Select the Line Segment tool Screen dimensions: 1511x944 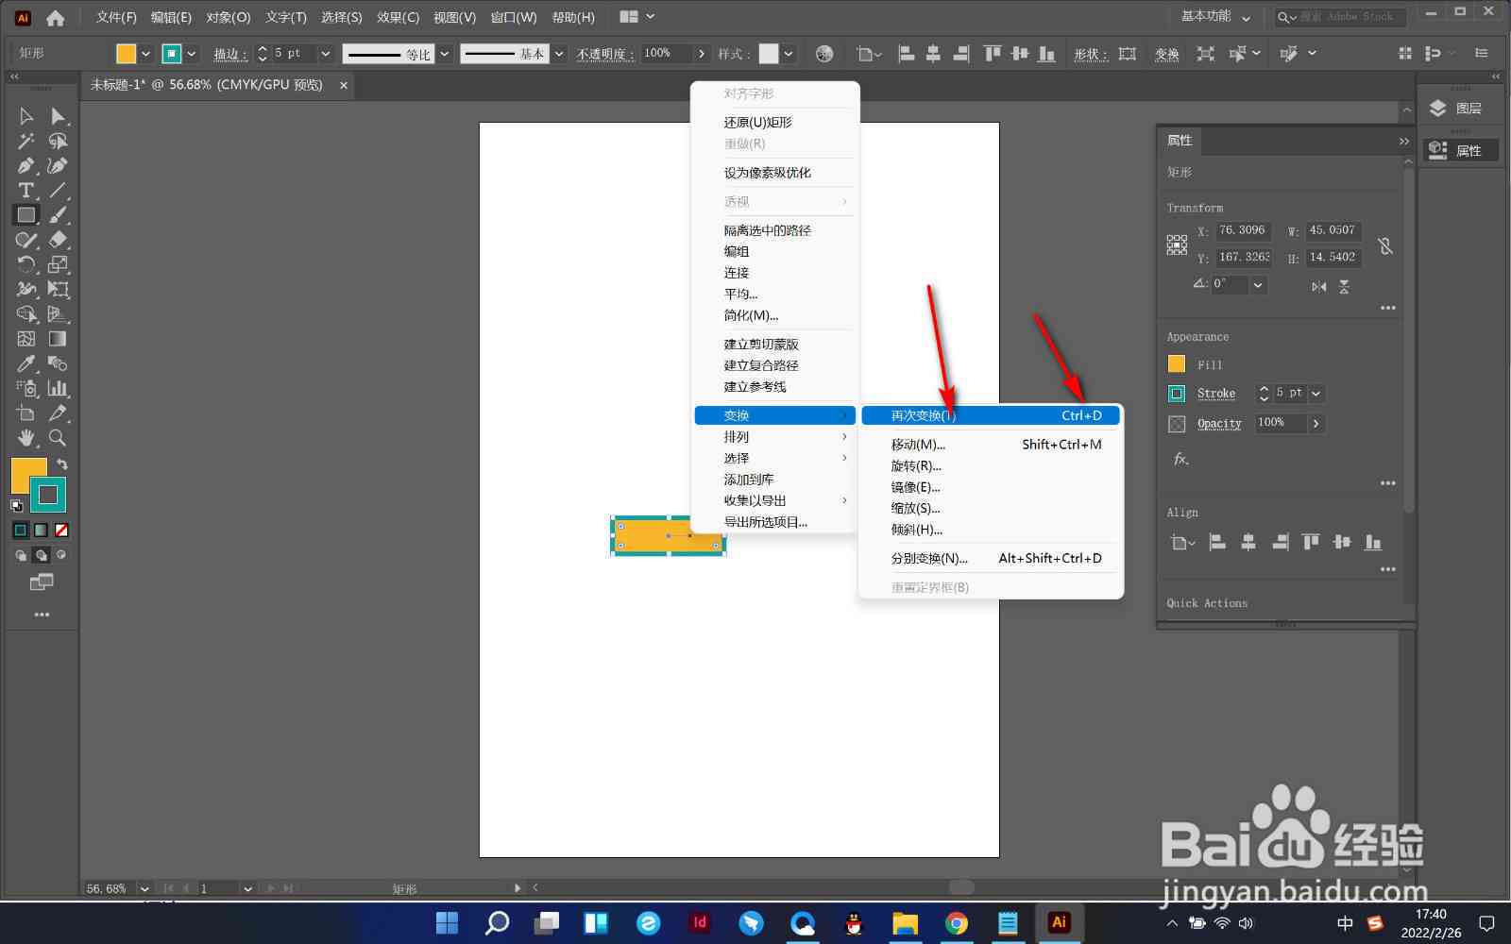(x=58, y=190)
